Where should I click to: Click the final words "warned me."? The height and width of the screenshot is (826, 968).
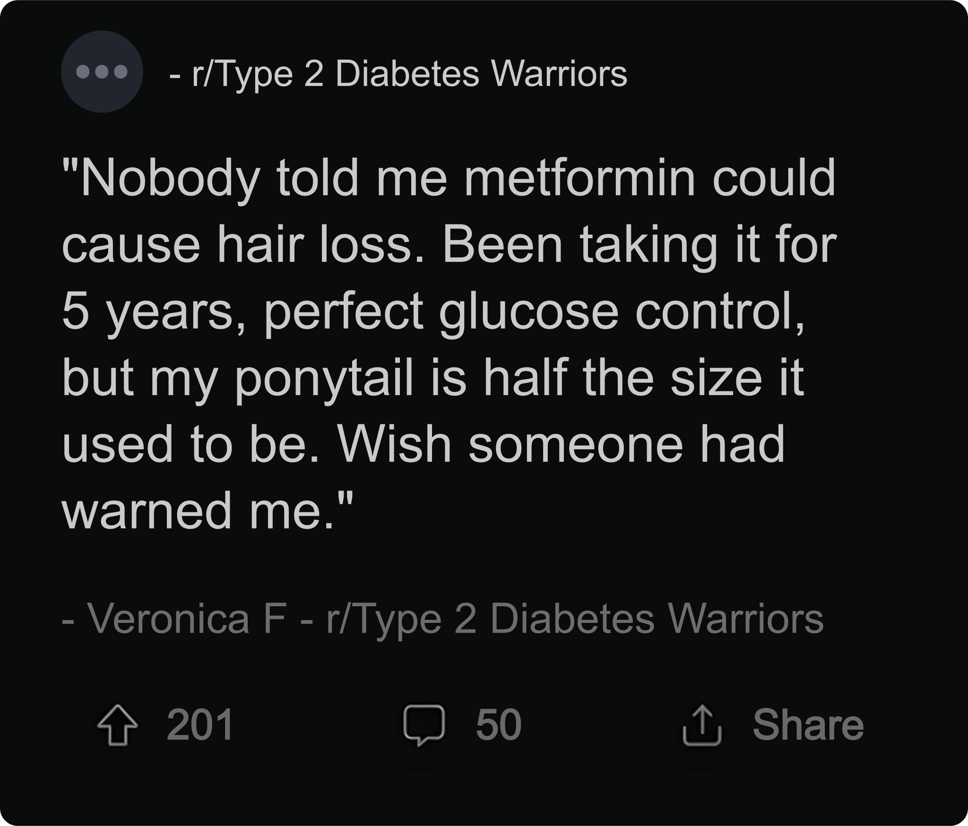pos(207,511)
